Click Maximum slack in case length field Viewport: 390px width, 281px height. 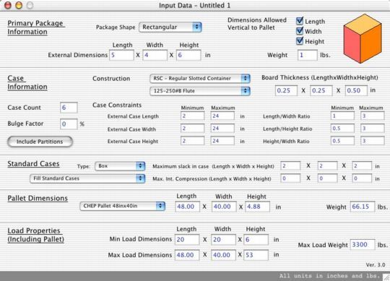[290, 166]
